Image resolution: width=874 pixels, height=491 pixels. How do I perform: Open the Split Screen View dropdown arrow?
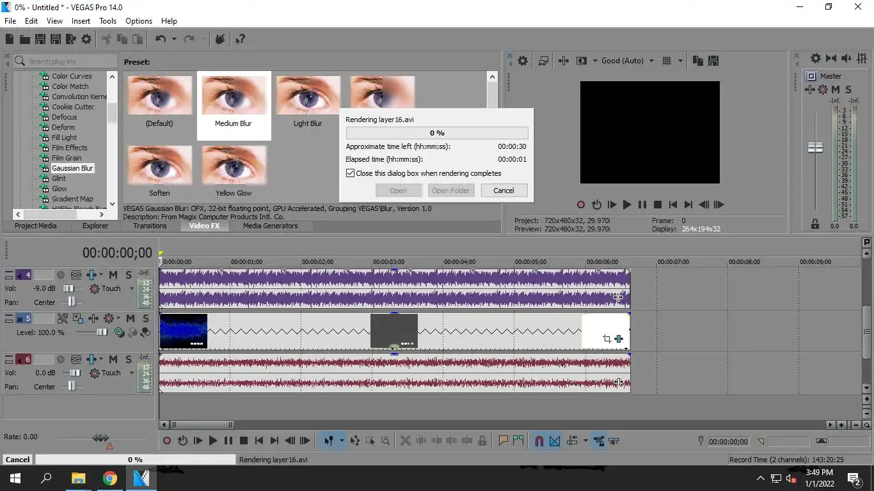point(595,61)
